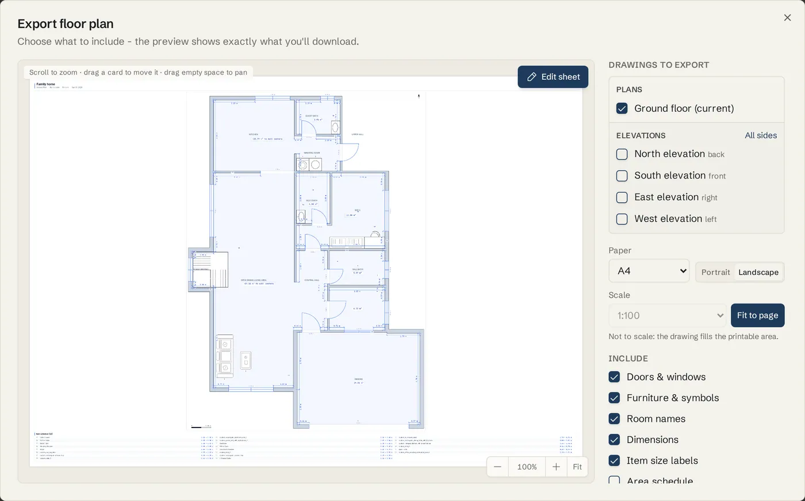Switch orientation to Landscape

[x=758, y=273]
